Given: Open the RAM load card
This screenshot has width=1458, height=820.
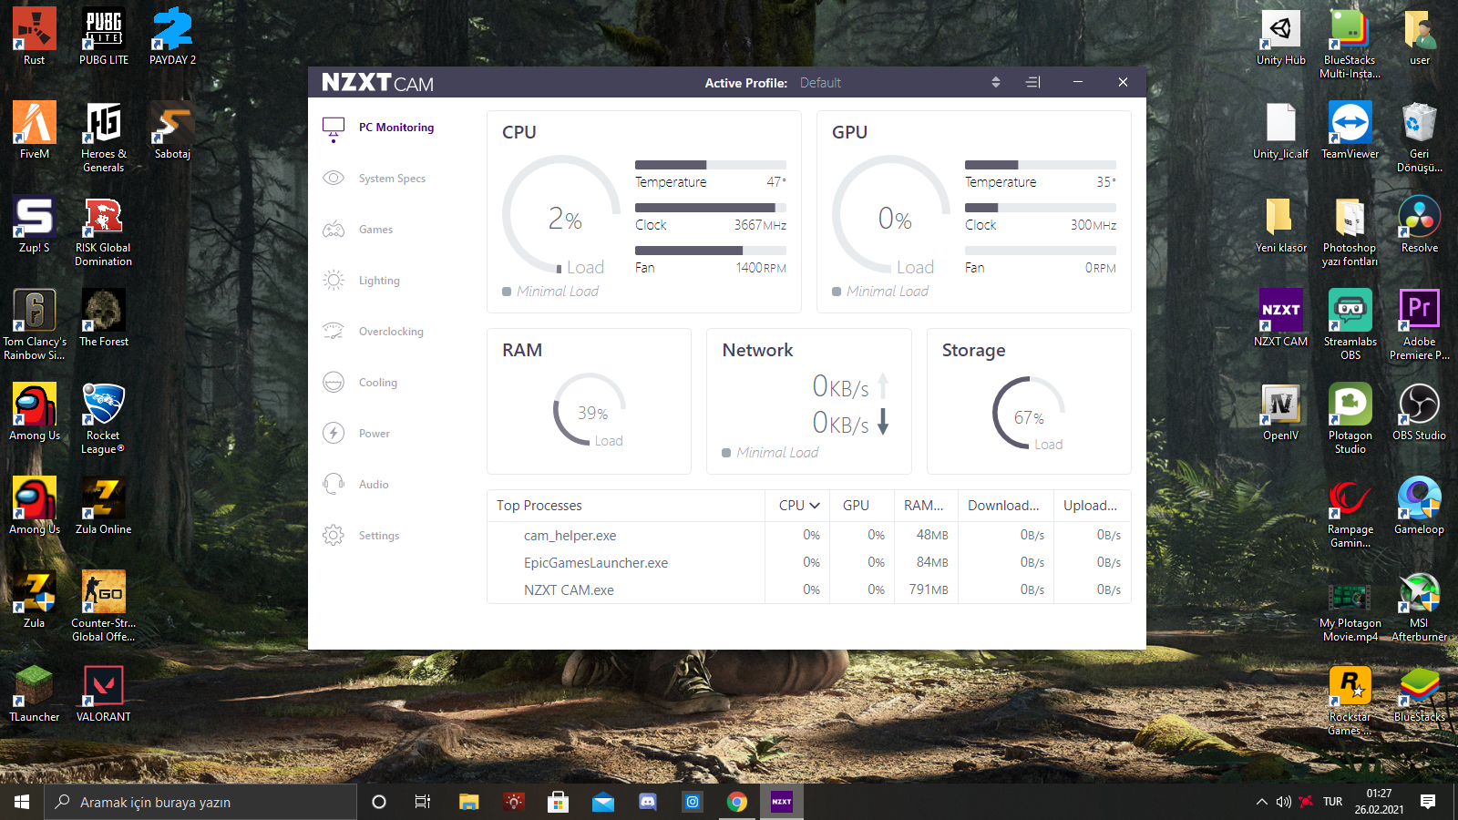Looking at the screenshot, I should tap(589, 402).
